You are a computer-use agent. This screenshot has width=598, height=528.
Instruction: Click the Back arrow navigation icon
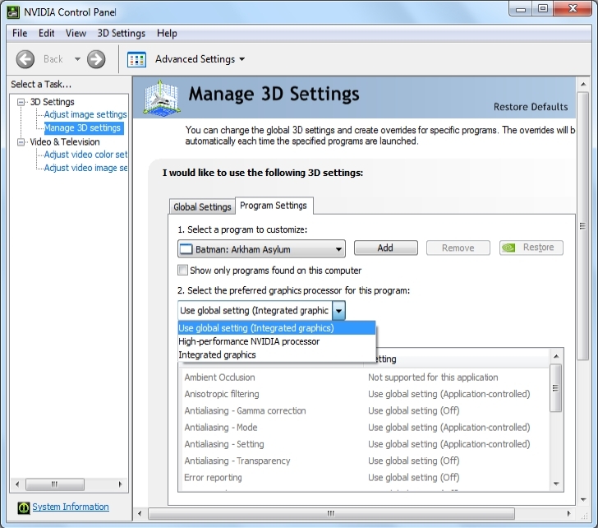25,59
